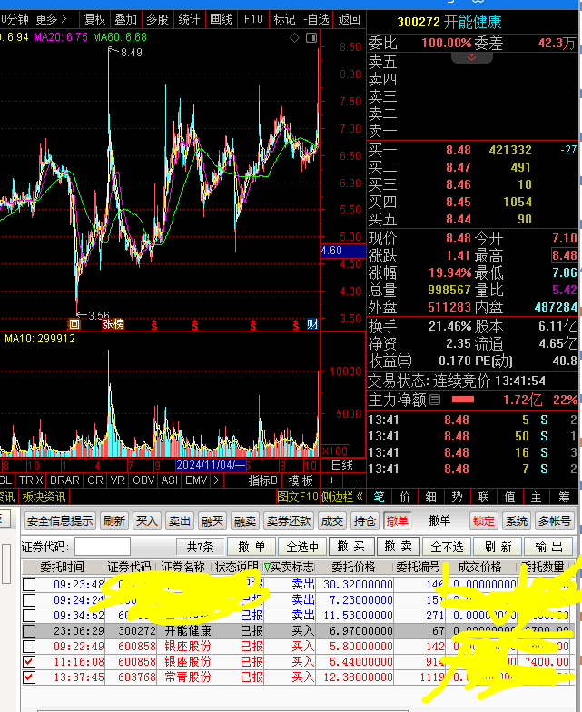The width and height of the screenshot is (582, 712).
Task: Expand the sell-order levels chevron under 委比
Action: [472, 58]
